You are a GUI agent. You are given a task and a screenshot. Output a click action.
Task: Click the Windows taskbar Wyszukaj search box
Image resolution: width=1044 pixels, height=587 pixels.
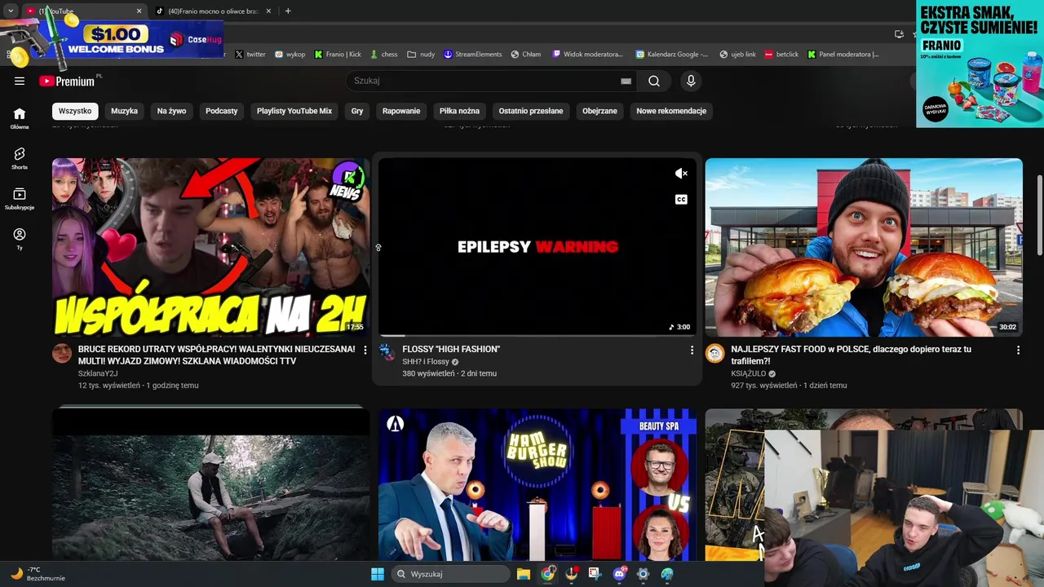pyautogui.click(x=450, y=574)
